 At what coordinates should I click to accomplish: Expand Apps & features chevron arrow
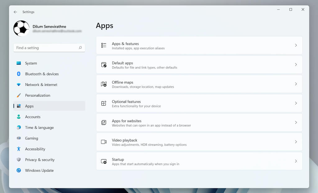coord(296,45)
